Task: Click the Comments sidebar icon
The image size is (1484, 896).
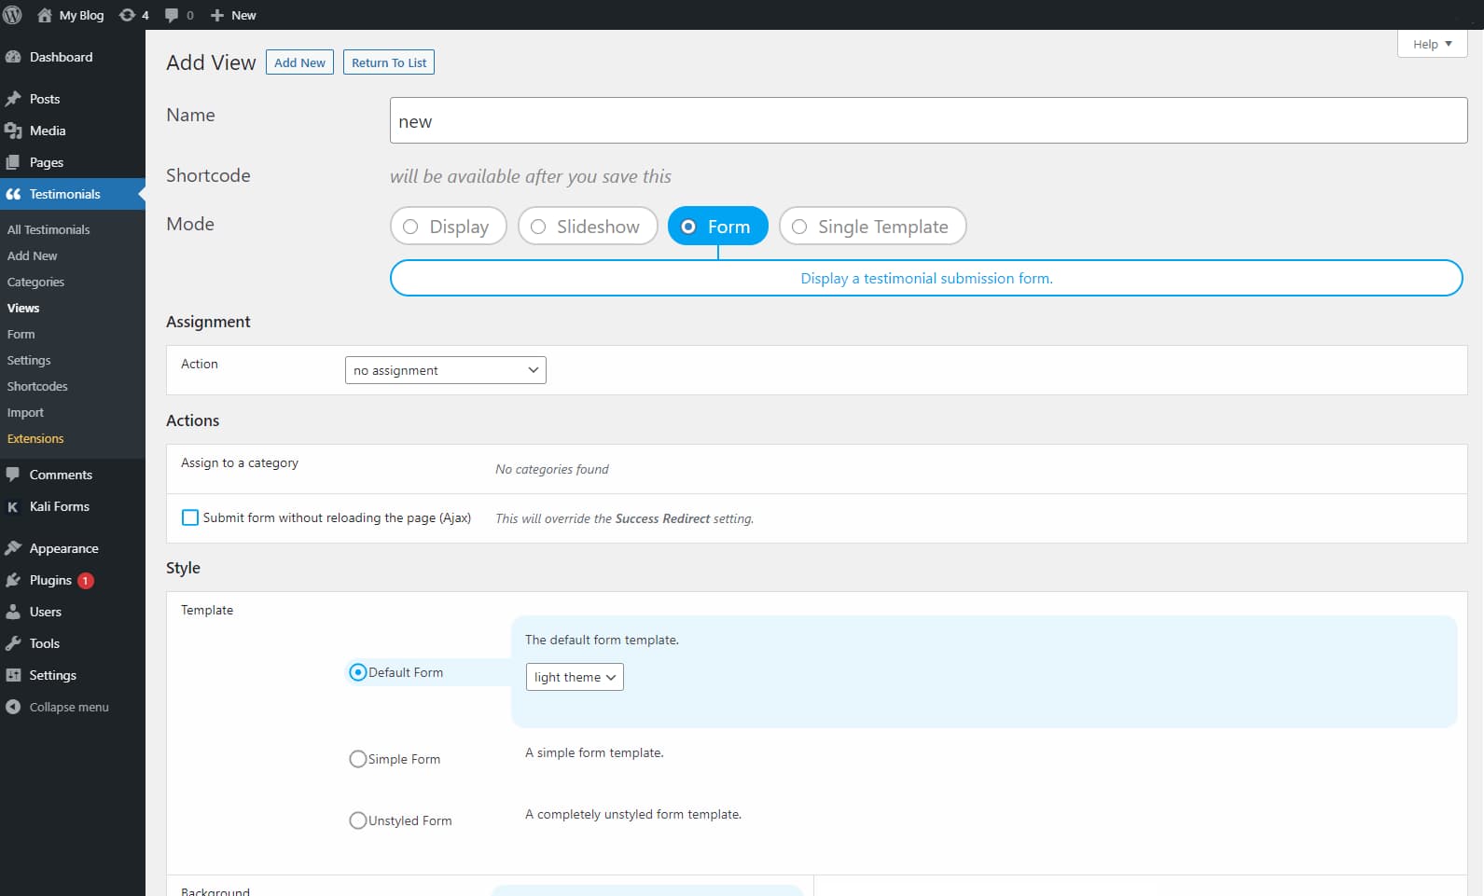Action: pyautogui.click(x=13, y=475)
